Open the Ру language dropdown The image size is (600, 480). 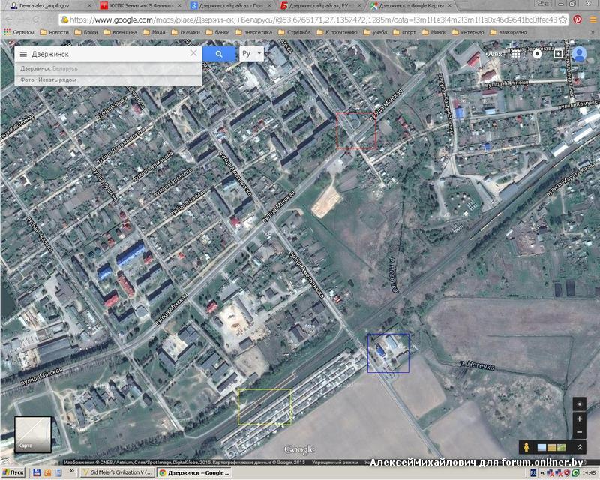[x=252, y=54]
